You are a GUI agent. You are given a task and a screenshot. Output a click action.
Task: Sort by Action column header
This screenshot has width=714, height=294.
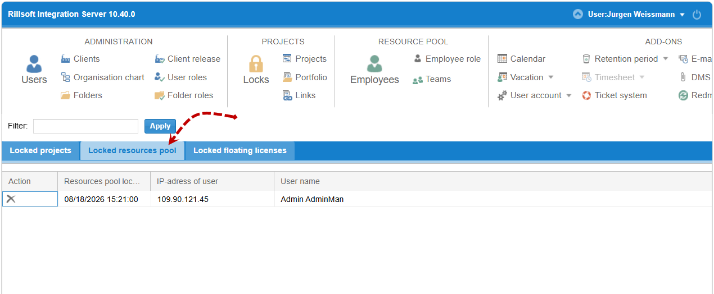[30, 181]
